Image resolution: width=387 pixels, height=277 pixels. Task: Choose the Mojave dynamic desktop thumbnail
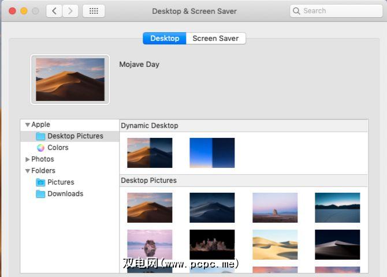150,153
